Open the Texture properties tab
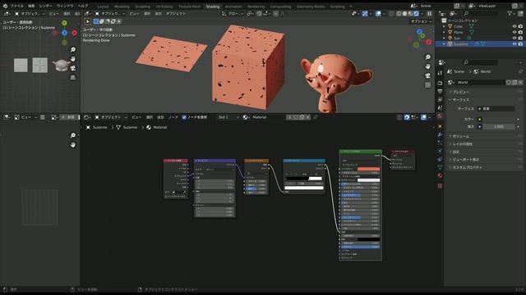Screen dimensions: 526x295 pyautogui.click(x=440, y=186)
